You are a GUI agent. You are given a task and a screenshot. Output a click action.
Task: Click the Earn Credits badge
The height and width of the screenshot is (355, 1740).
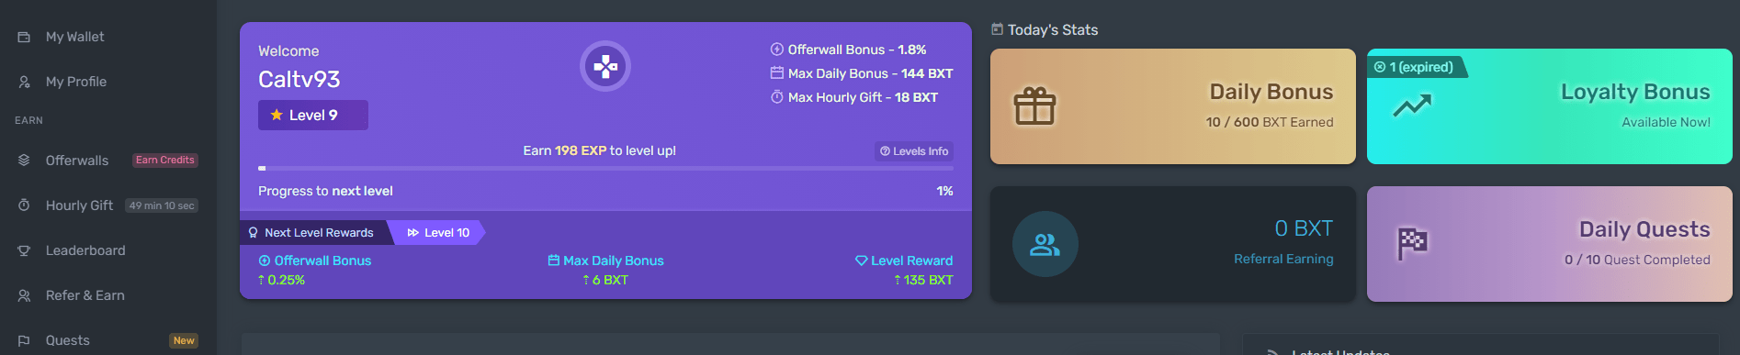[165, 160]
